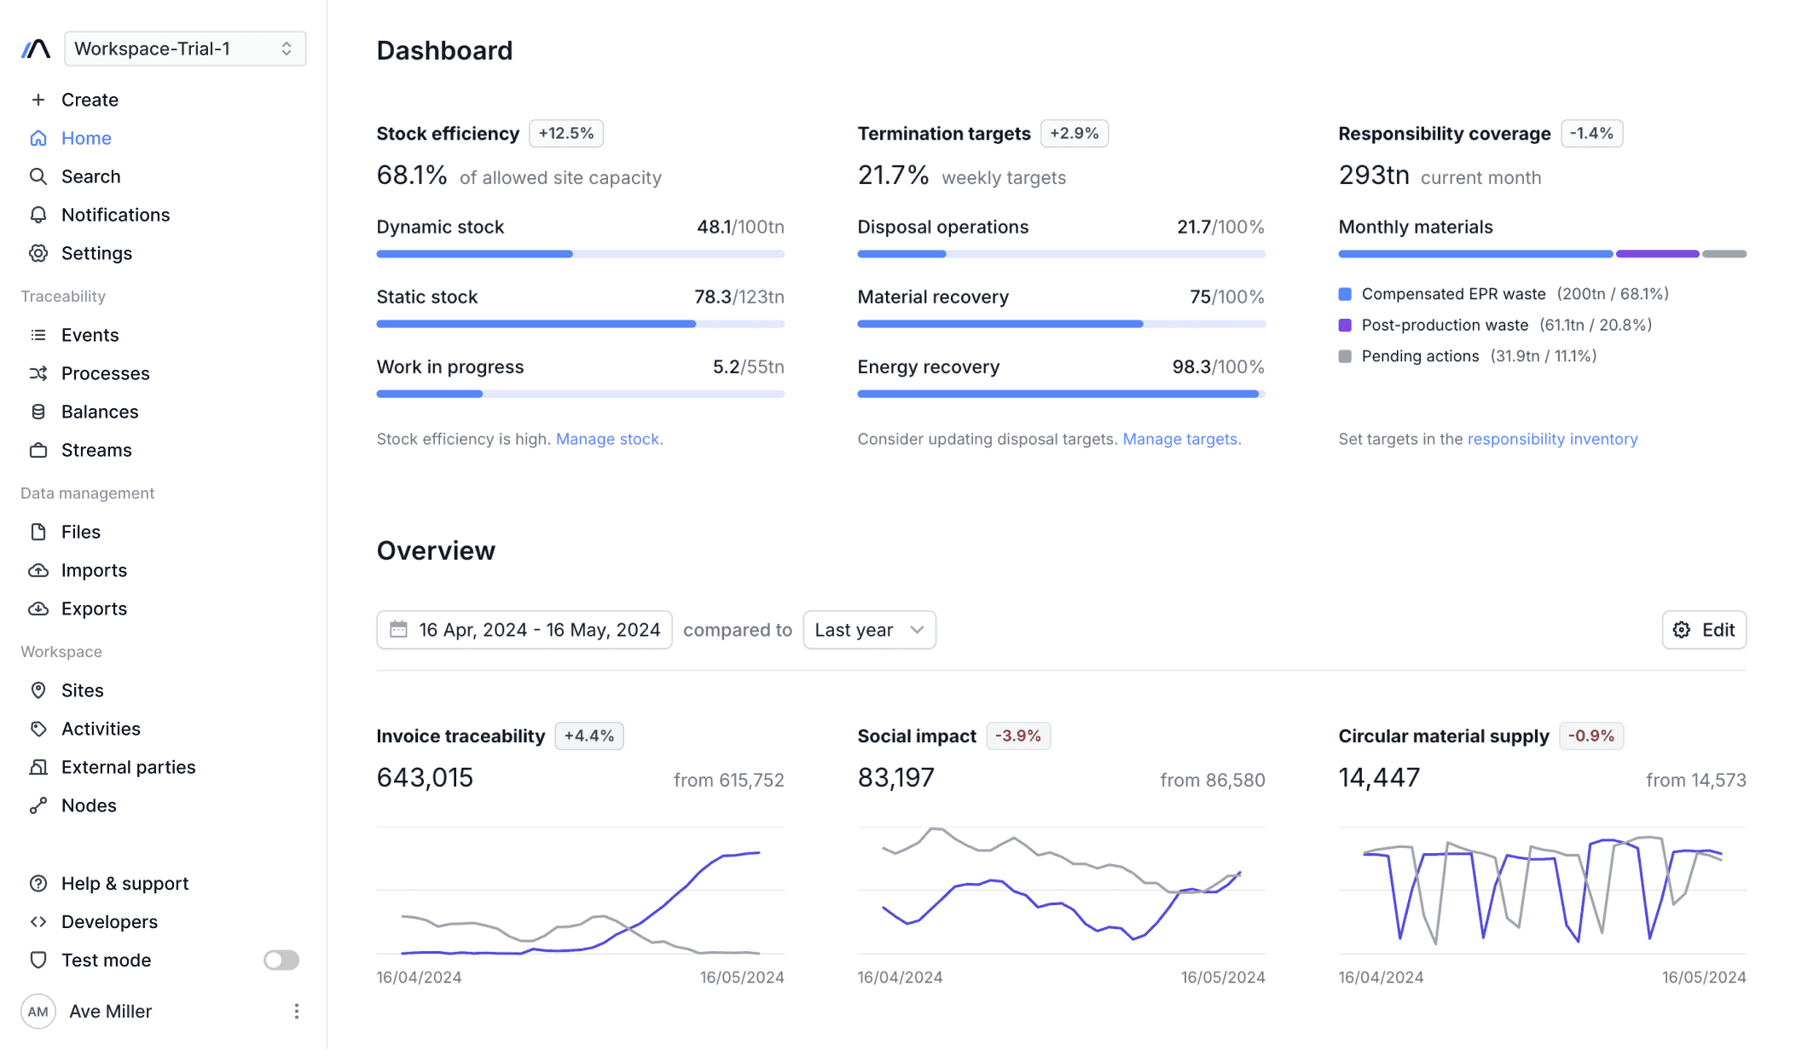Viewport: 1796px width, 1050px height.
Task: Open the Events section in Traceability
Action: (x=90, y=335)
